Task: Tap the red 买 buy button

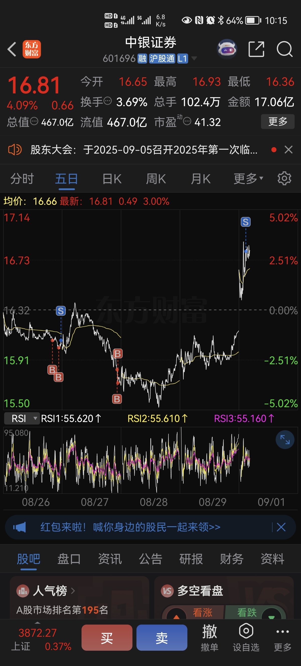Action: (x=107, y=638)
